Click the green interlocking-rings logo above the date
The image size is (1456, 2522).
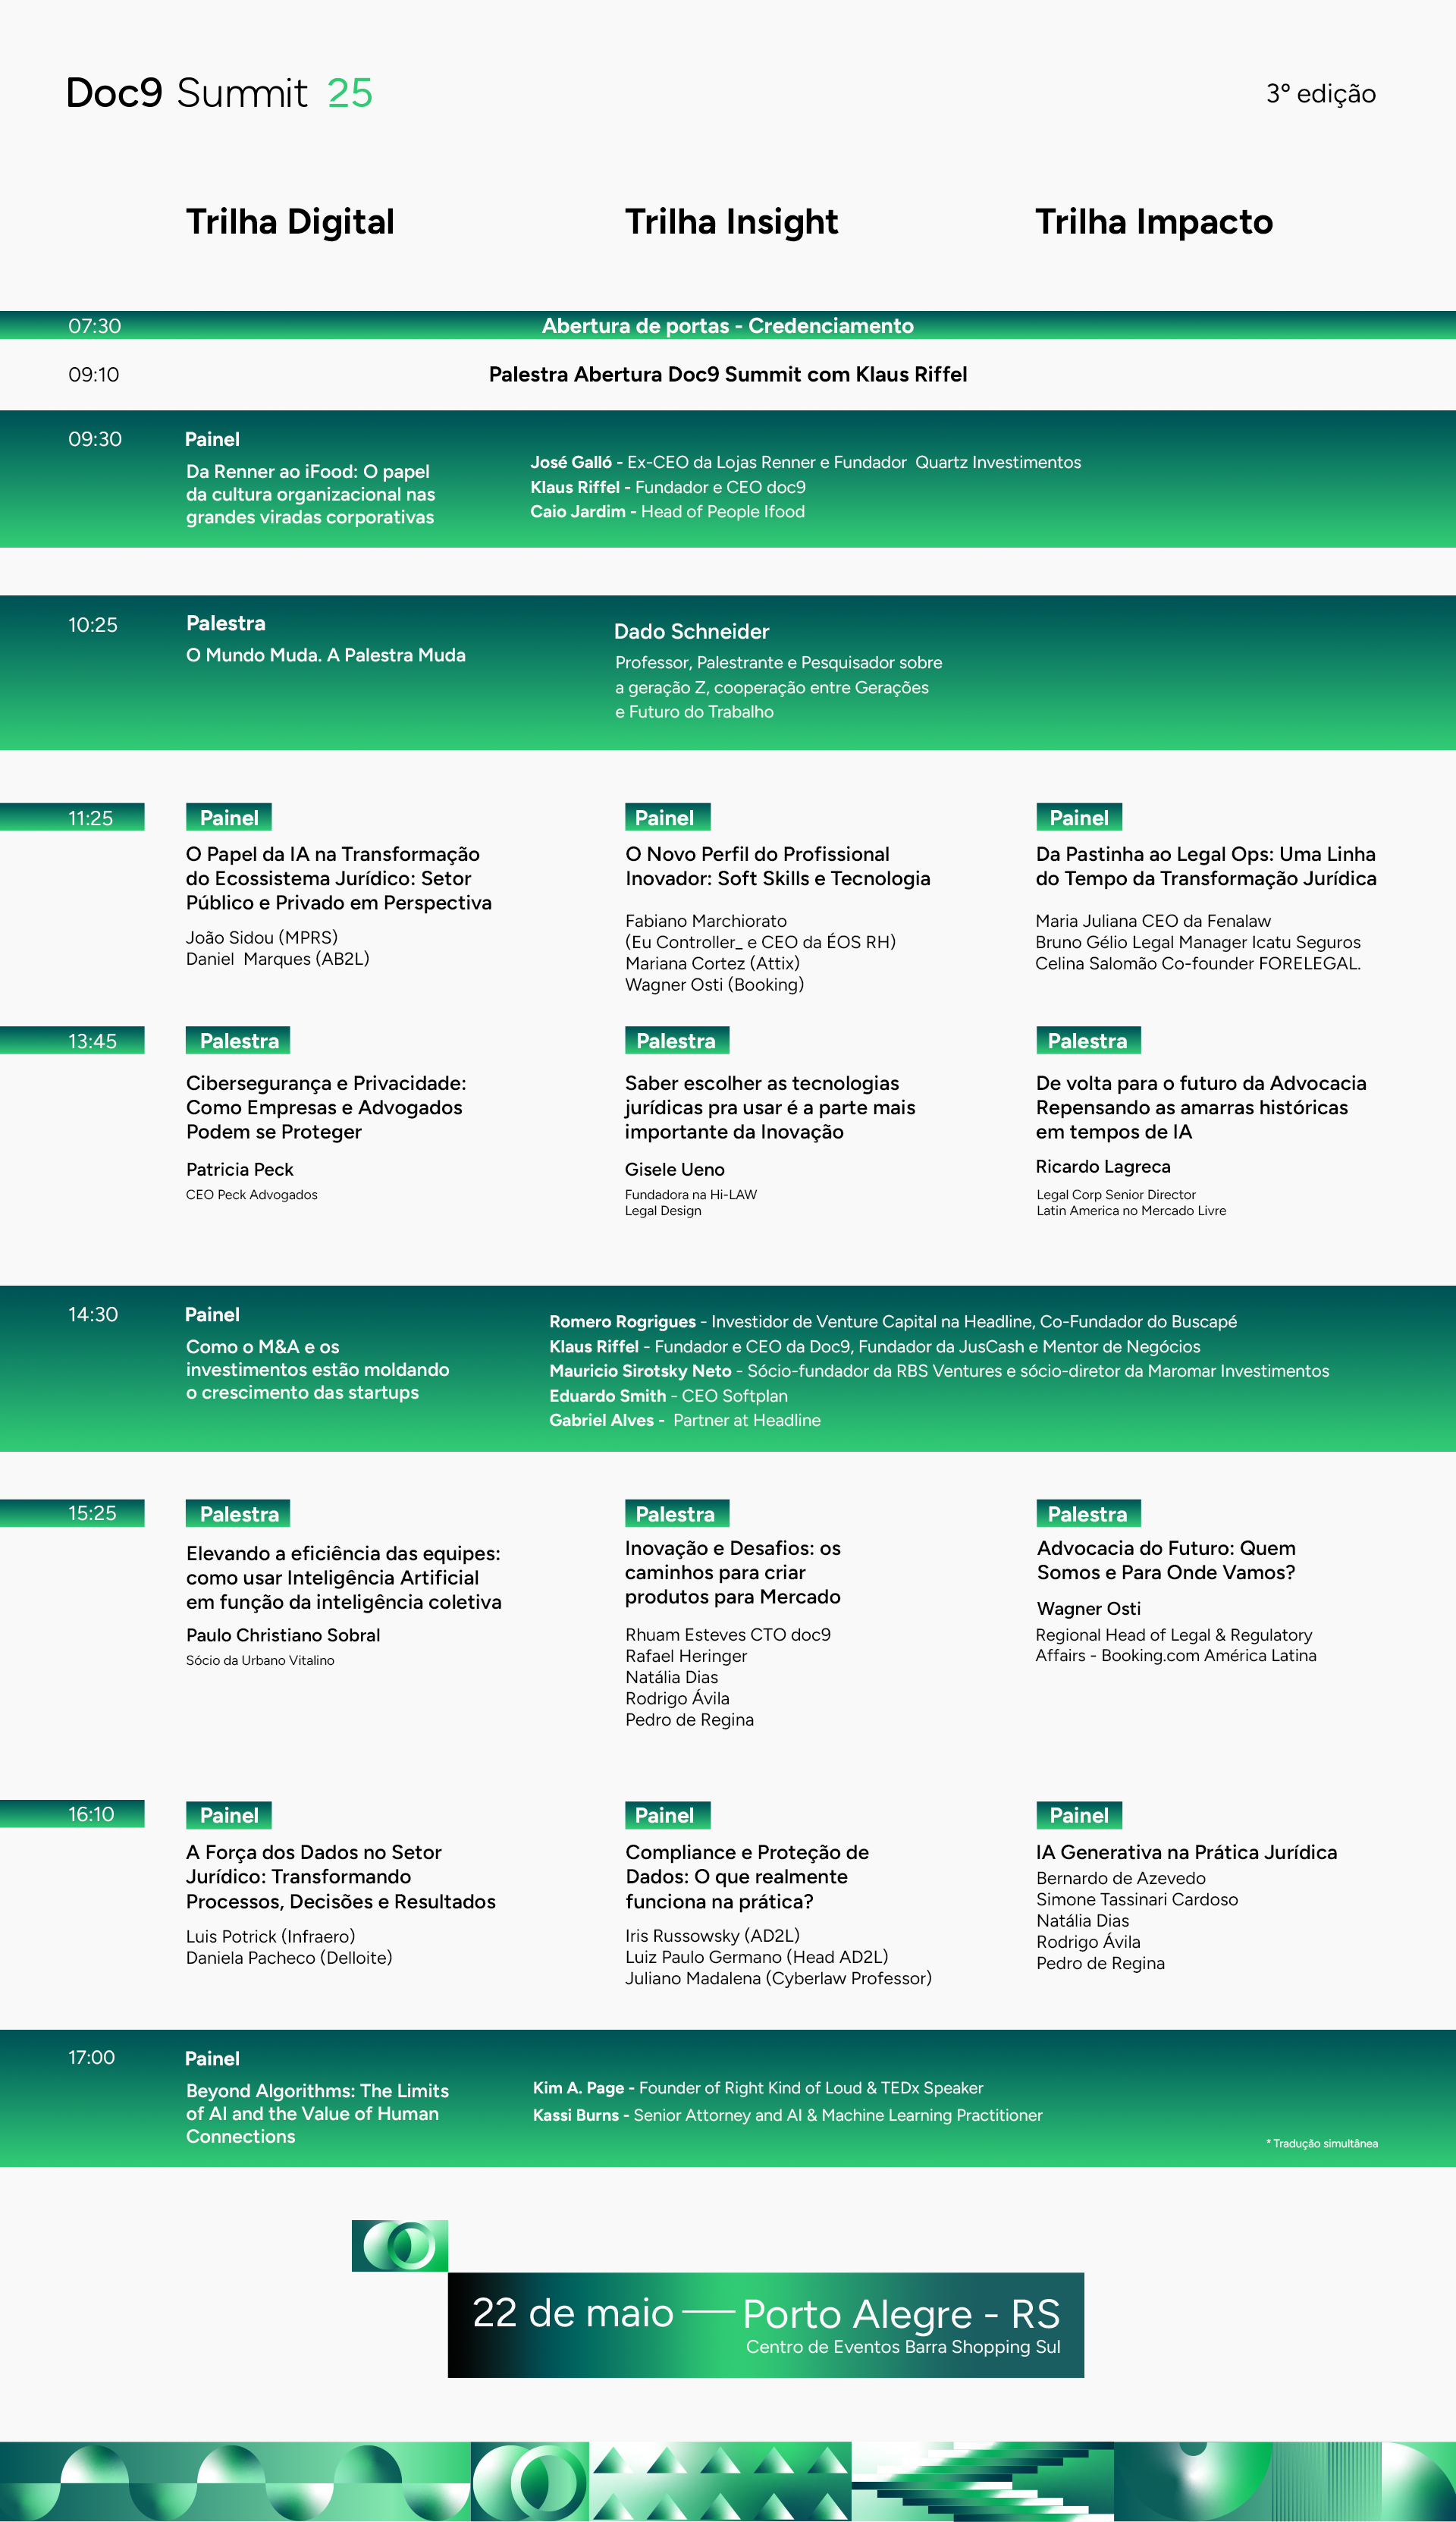(x=400, y=2246)
